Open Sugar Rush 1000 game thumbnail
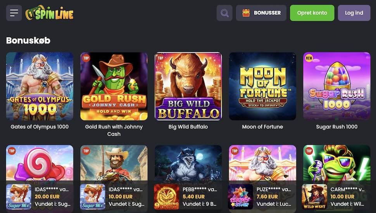 (x=337, y=86)
